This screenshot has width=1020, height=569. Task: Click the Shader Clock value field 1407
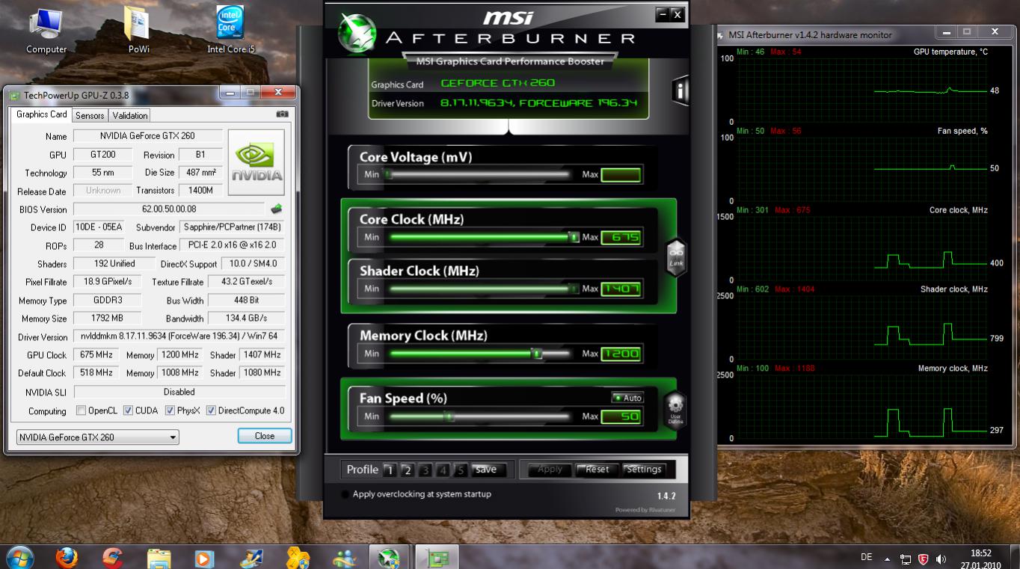tap(621, 289)
